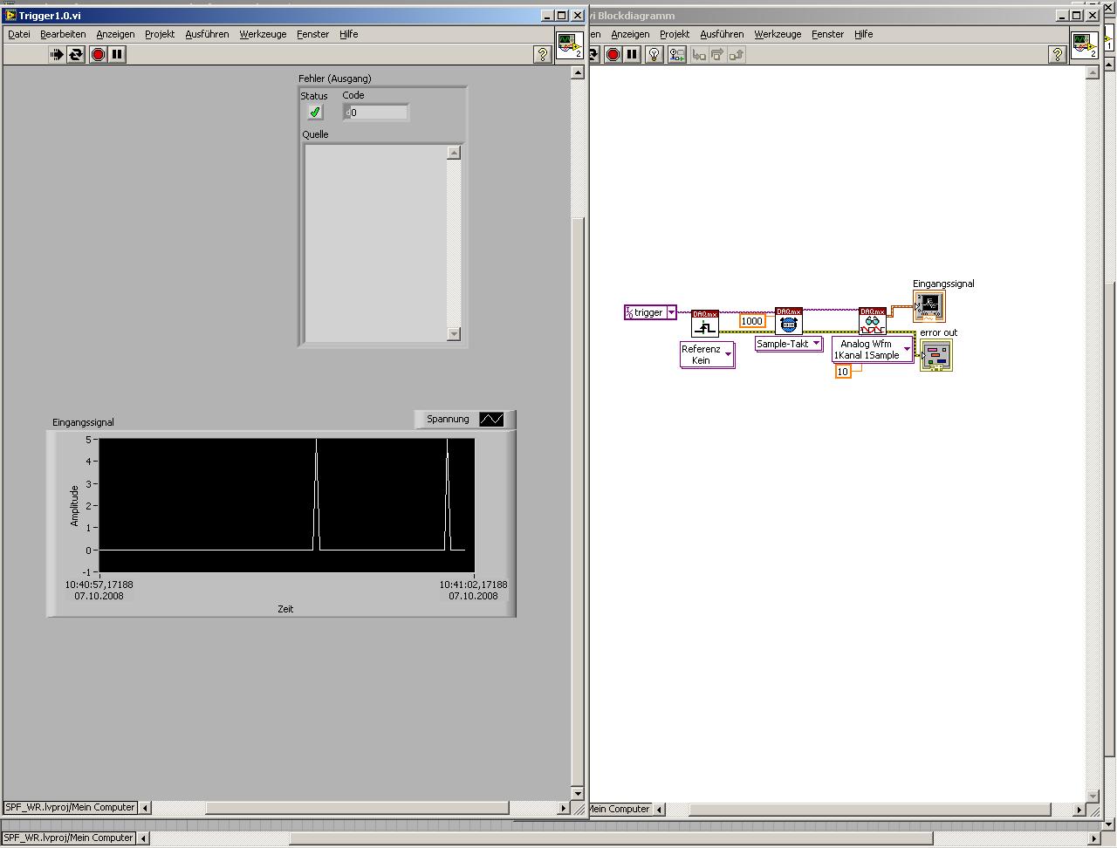Click the Quelle text box in error cluster

tap(375, 243)
